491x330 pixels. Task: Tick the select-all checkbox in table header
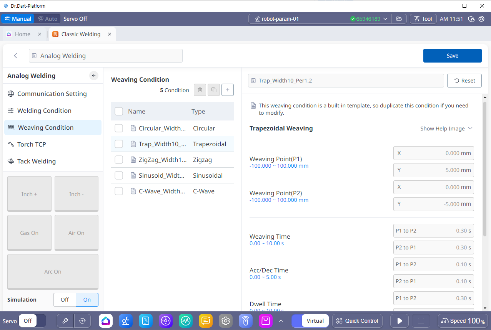click(119, 111)
